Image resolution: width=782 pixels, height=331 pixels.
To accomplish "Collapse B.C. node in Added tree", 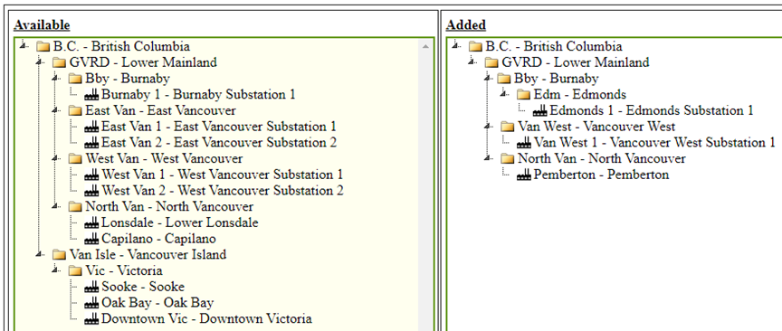I will click(455, 45).
